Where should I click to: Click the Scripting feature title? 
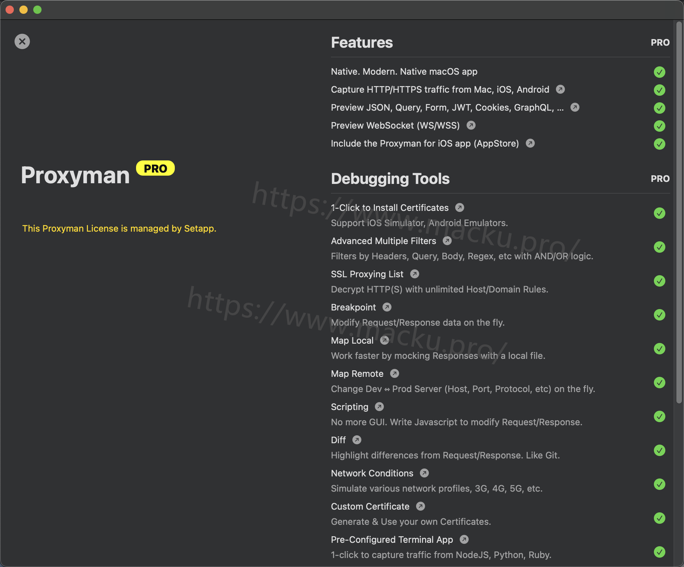point(350,407)
